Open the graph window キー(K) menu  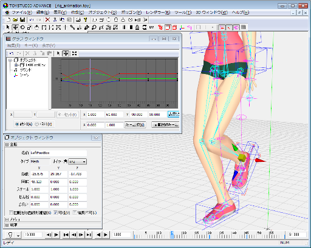31,45
